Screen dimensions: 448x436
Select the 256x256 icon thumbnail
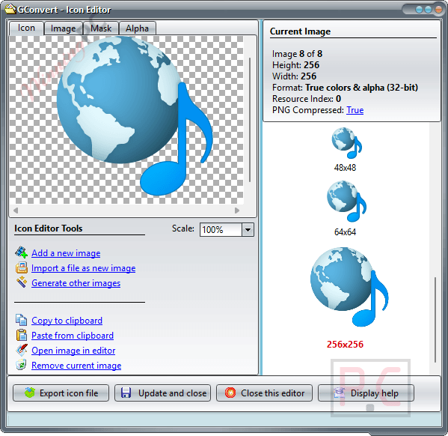pos(349,287)
